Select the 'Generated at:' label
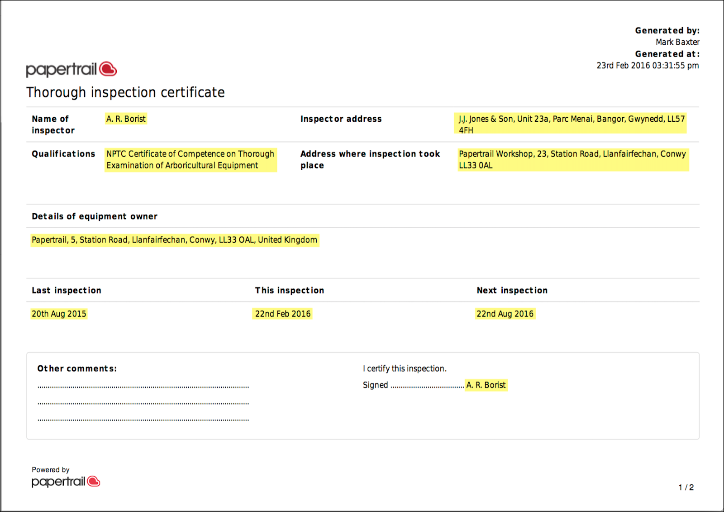The height and width of the screenshot is (512, 724). 667,54
